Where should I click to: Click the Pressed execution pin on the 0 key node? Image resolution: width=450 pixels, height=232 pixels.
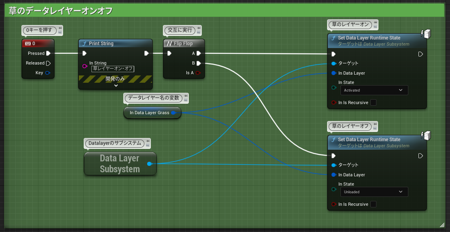[48, 53]
